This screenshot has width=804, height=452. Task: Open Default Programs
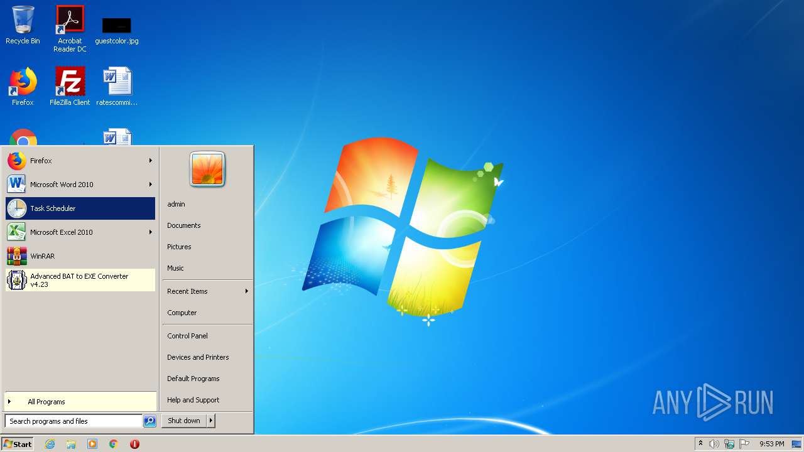(193, 379)
